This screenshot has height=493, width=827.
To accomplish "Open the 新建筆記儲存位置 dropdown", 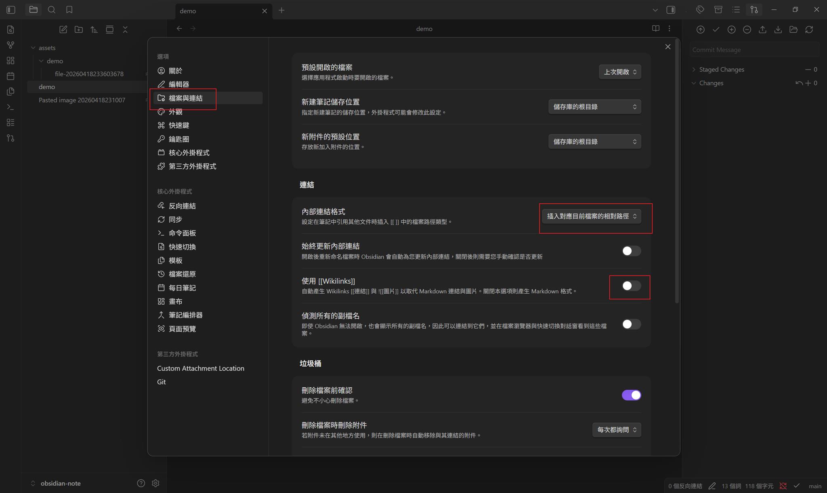I will (594, 107).
